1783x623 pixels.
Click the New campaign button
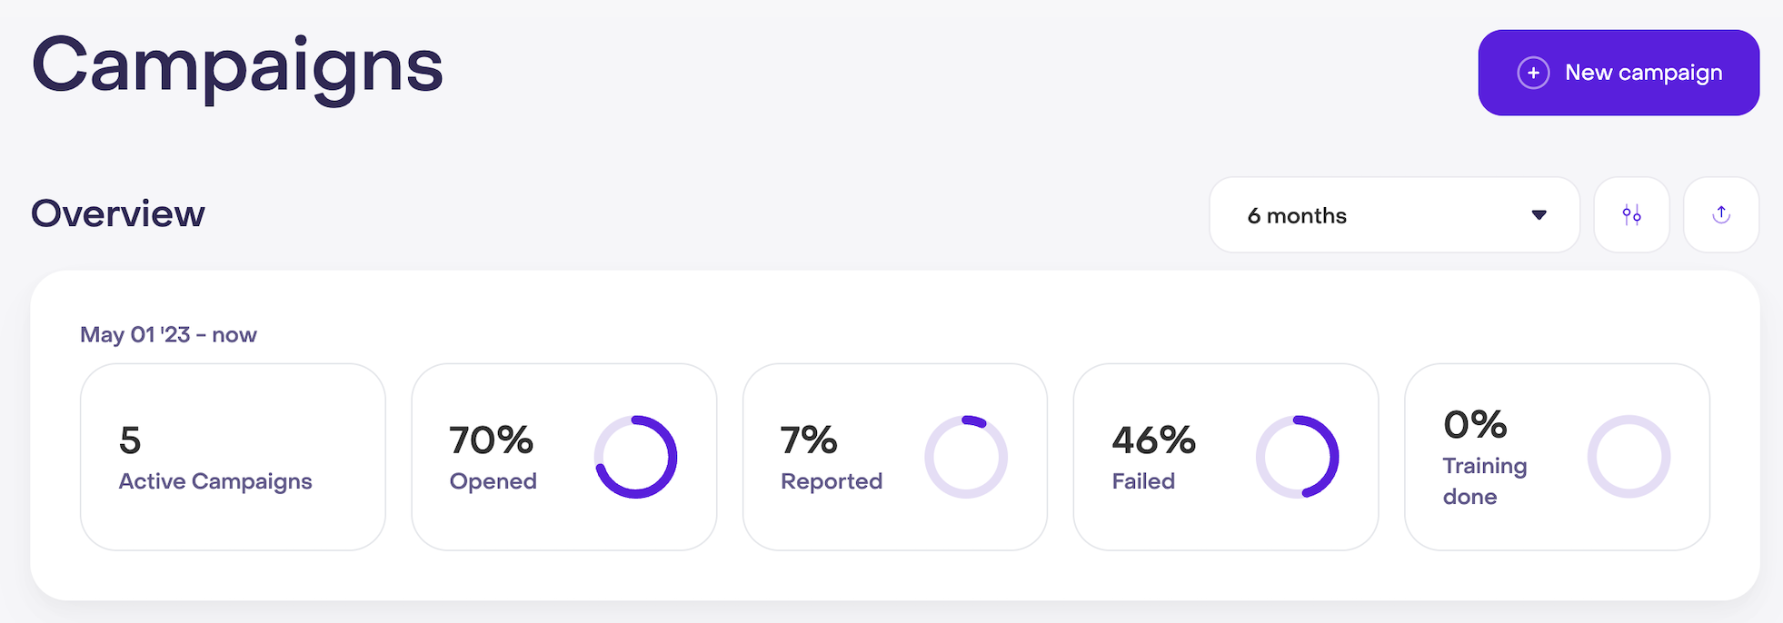[1618, 72]
